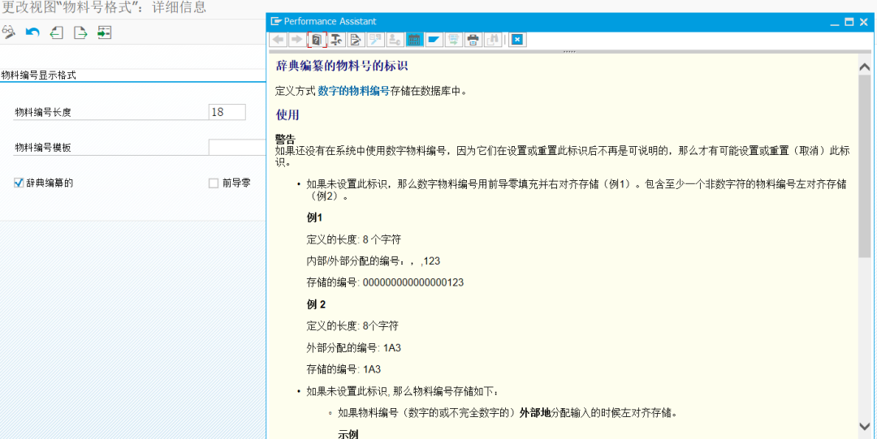Close the Performance Assistant window

(x=864, y=22)
